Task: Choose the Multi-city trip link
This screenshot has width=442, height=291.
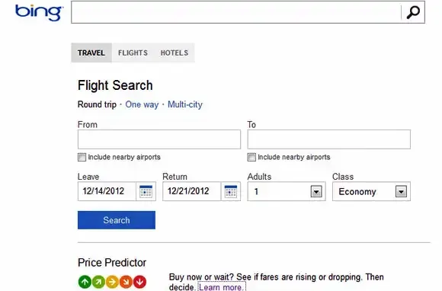Action: click(185, 104)
